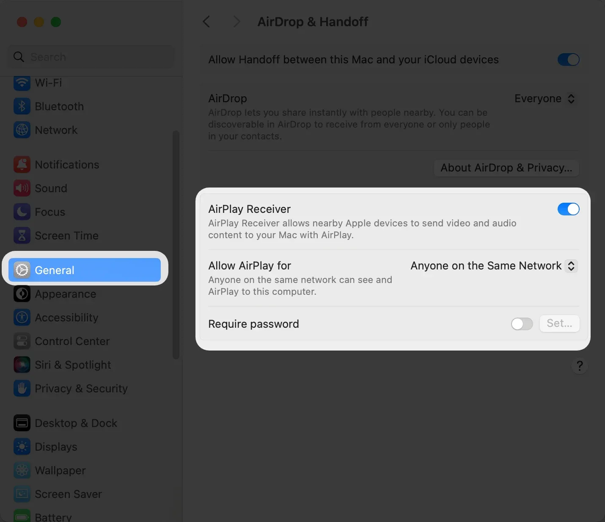605x522 pixels.
Task: Click the AirPlay Receiver heading
Action: point(249,209)
